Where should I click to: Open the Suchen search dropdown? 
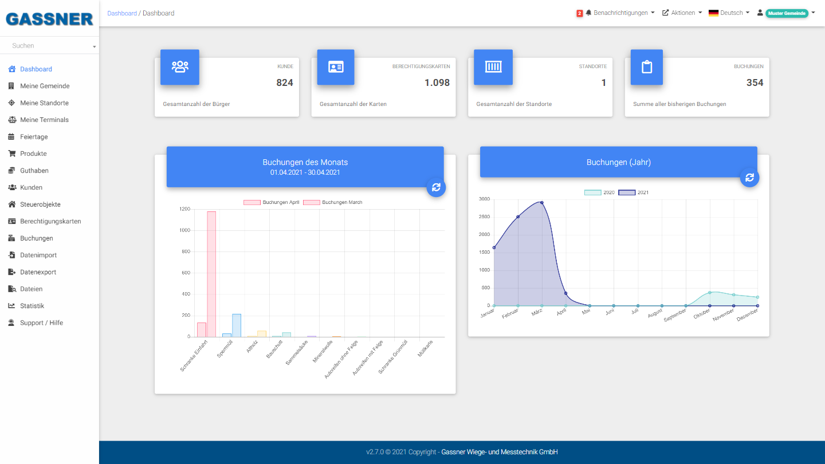click(x=49, y=46)
